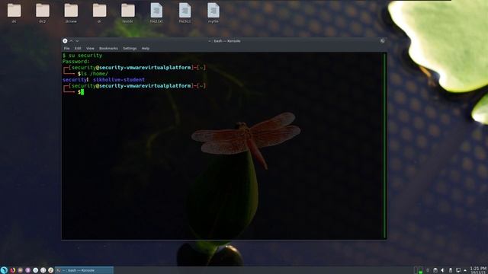488x274 pixels.
Task: Open the Settings menu in Konsole
Action: [130, 49]
